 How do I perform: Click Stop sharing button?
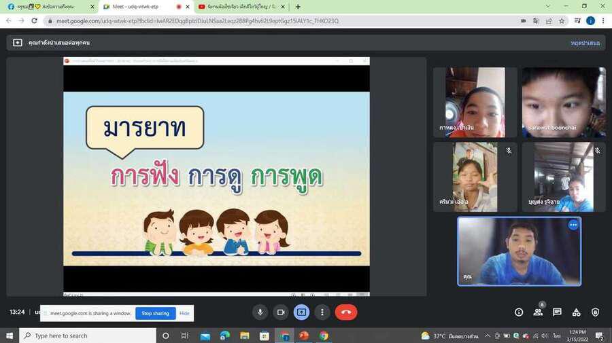point(155,313)
